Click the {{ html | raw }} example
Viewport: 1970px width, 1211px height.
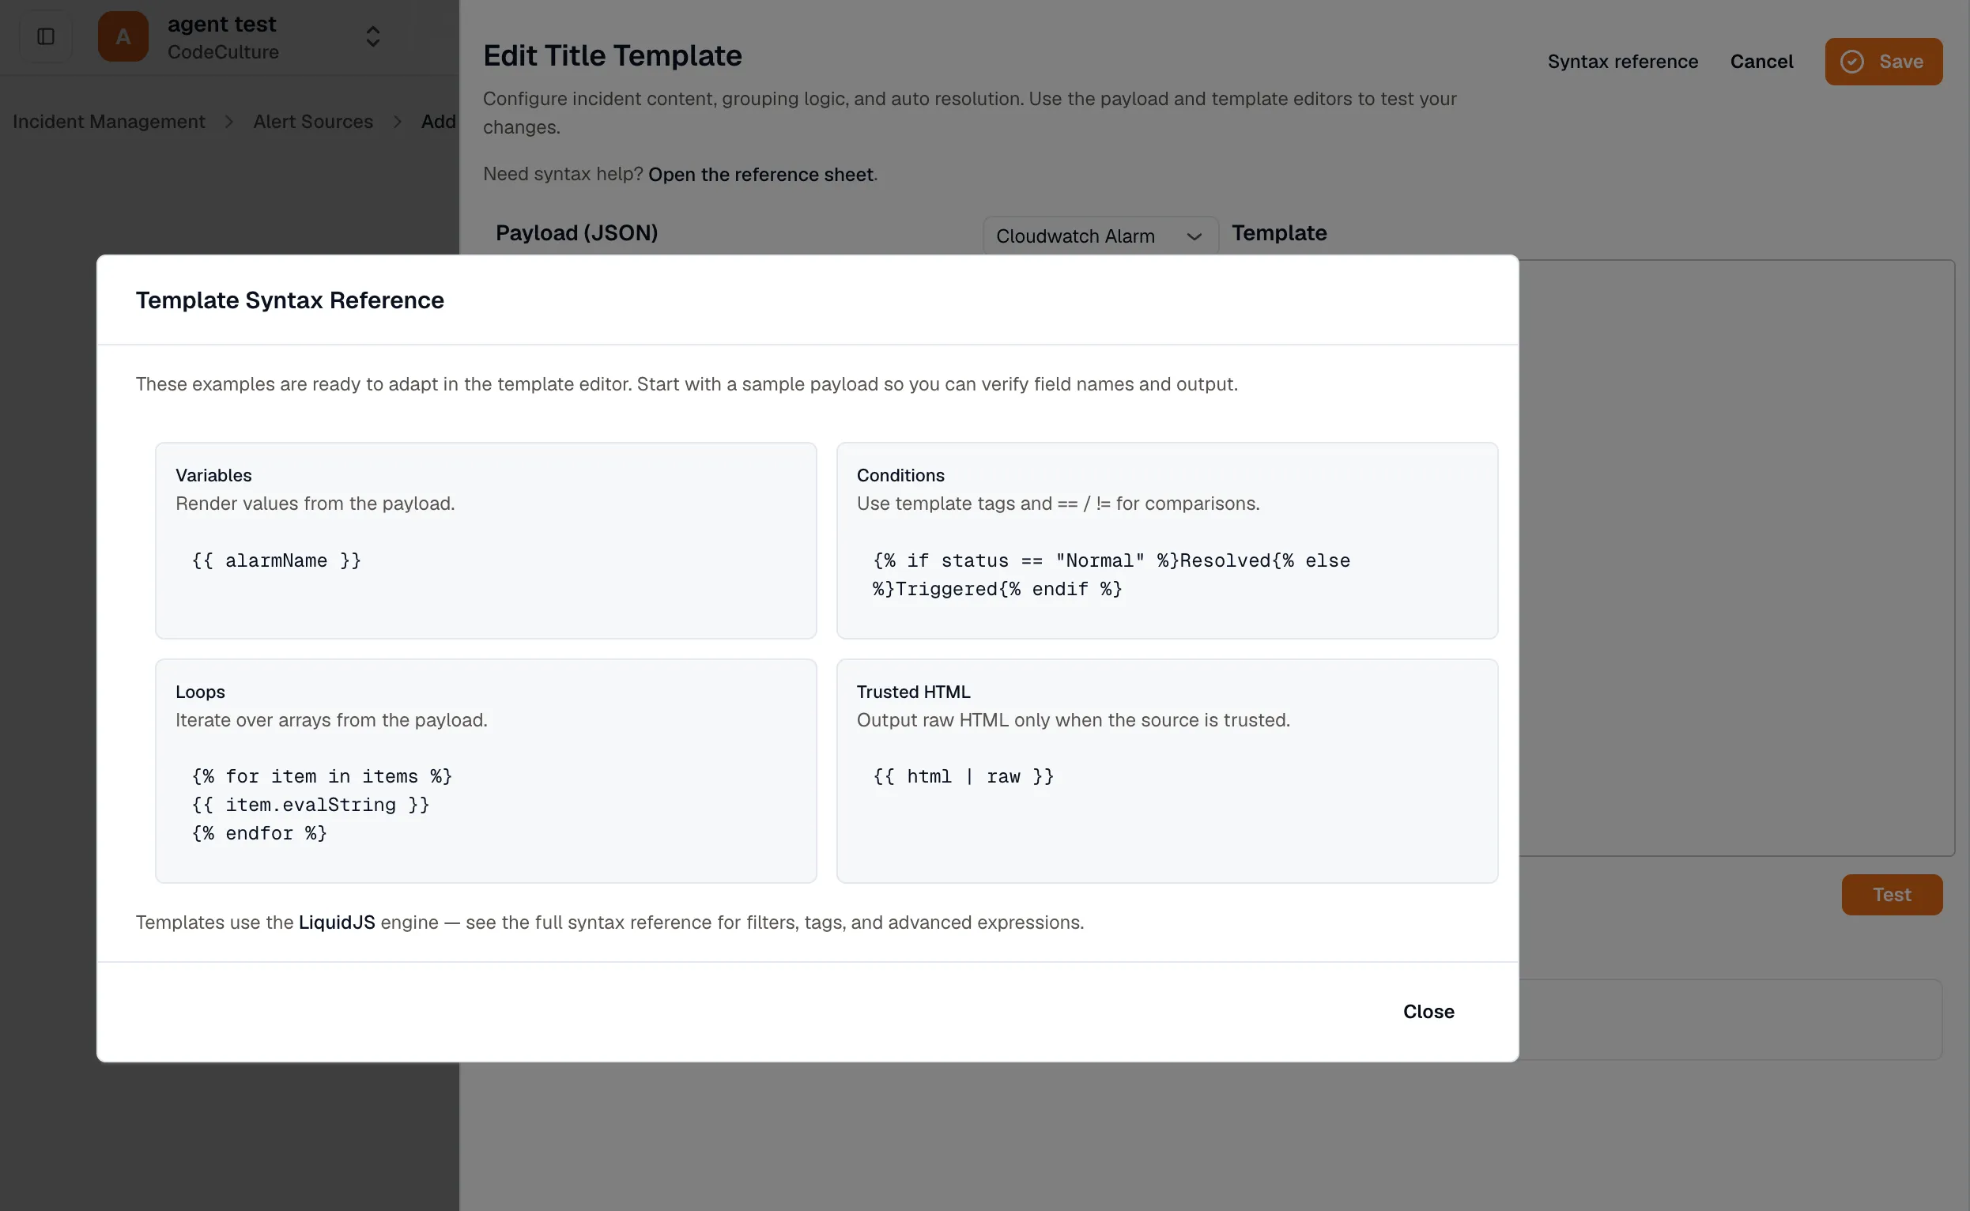(x=964, y=777)
